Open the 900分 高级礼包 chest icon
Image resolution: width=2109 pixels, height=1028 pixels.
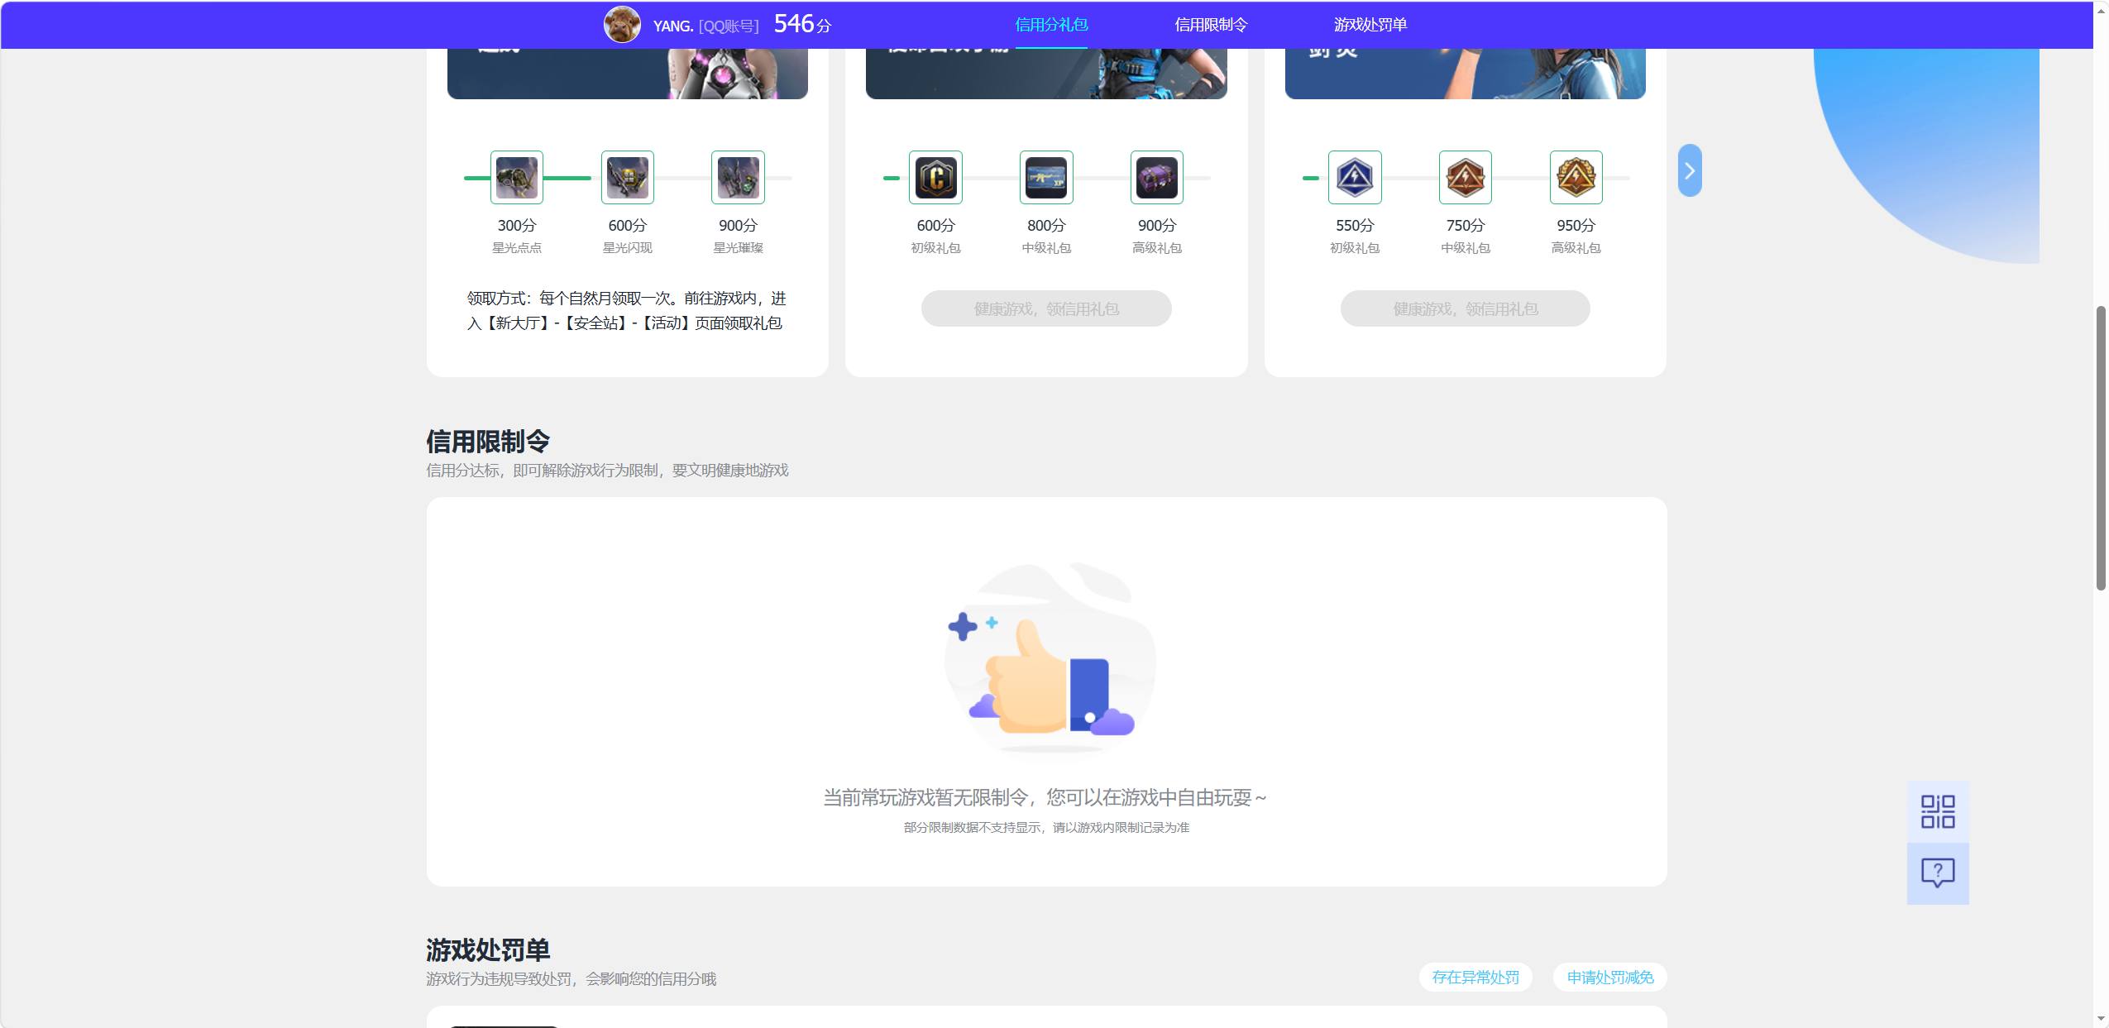(x=1157, y=177)
